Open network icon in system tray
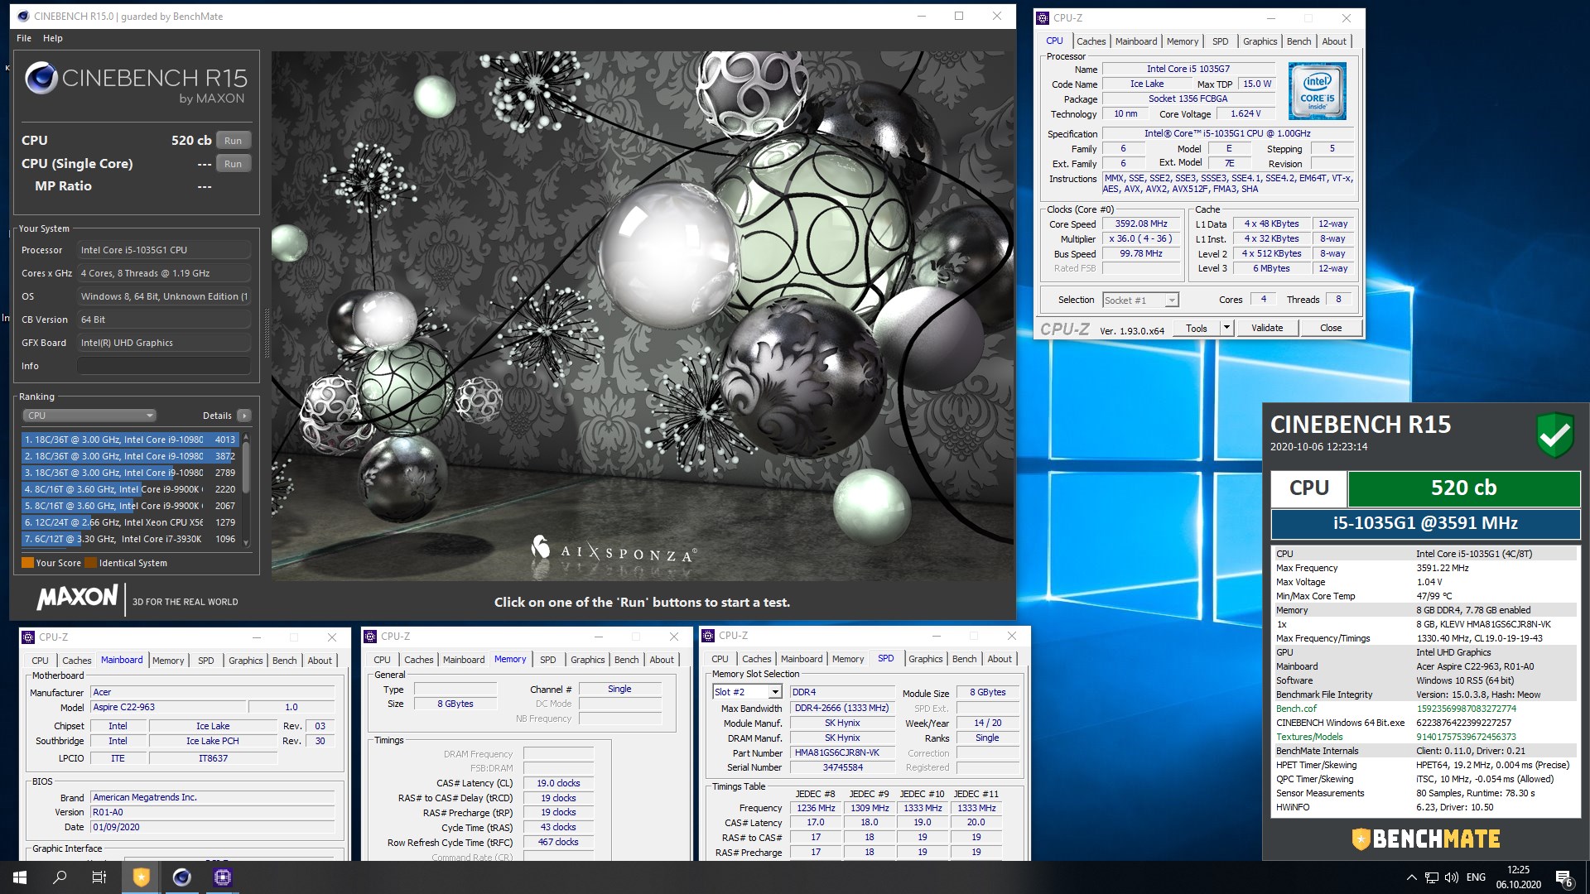Screen dimensions: 1590x894 coord(1432,877)
